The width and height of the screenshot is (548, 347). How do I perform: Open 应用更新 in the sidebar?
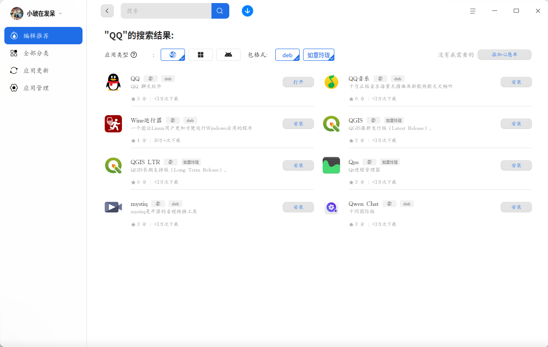coord(43,70)
